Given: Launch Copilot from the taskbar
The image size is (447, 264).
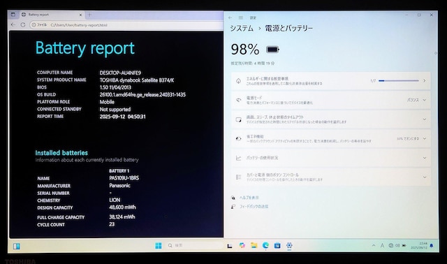Looking at the screenshot, I should click(242, 245).
